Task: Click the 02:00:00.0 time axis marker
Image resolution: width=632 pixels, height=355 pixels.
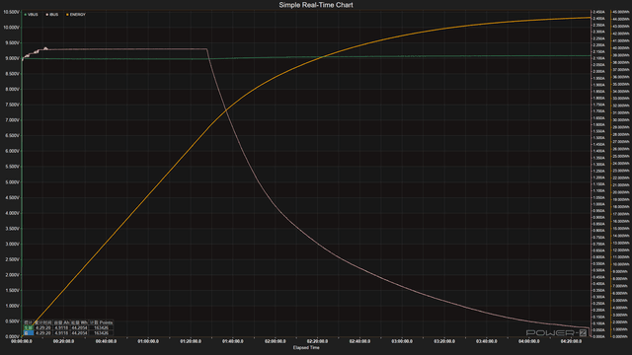Action: [276, 341]
